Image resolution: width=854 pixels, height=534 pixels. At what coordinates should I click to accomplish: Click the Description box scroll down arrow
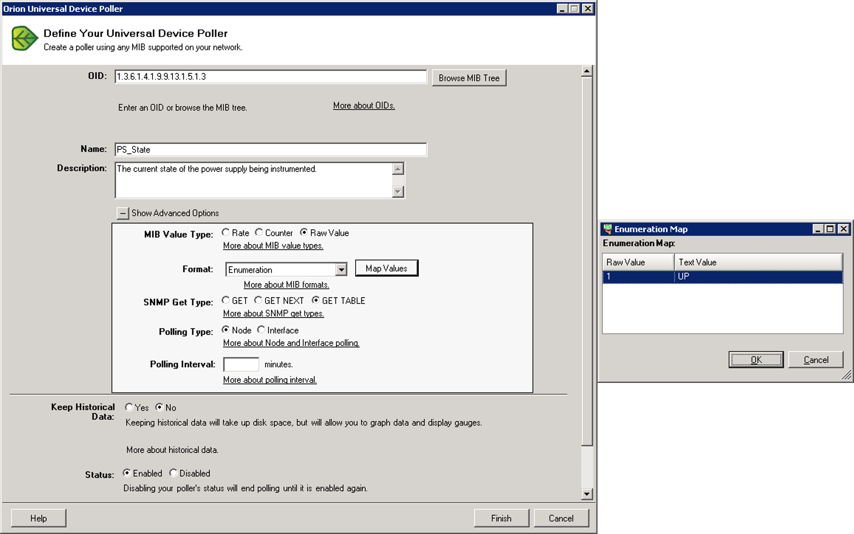(398, 192)
